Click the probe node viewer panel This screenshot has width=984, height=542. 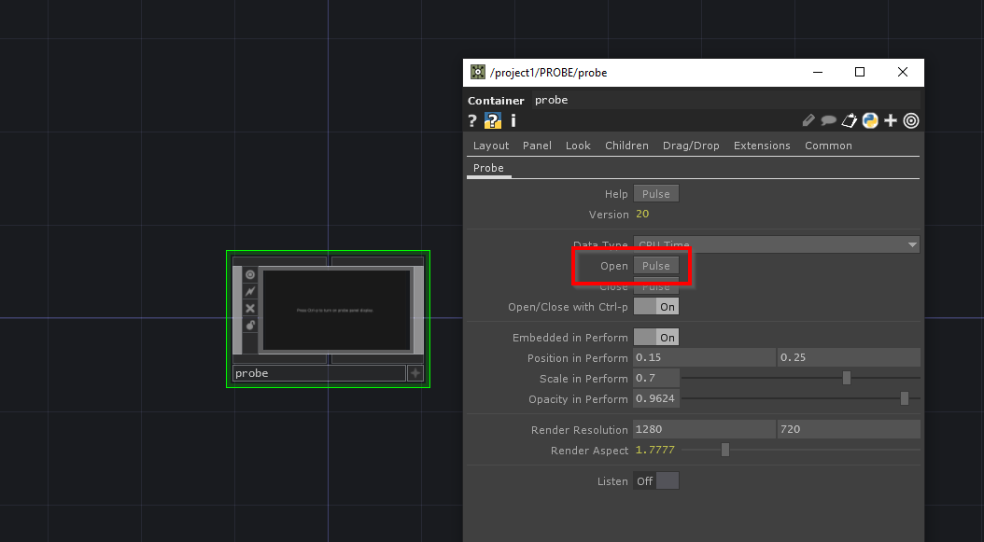336,310
